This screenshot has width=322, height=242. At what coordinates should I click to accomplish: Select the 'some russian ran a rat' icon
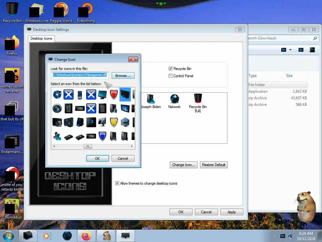point(12,81)
